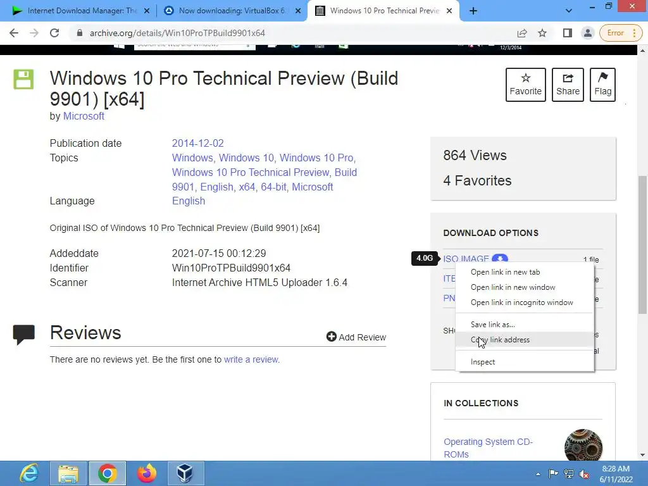This screenshot has height=486, width=648.
Task: Open the English language link
Action: 189,201
